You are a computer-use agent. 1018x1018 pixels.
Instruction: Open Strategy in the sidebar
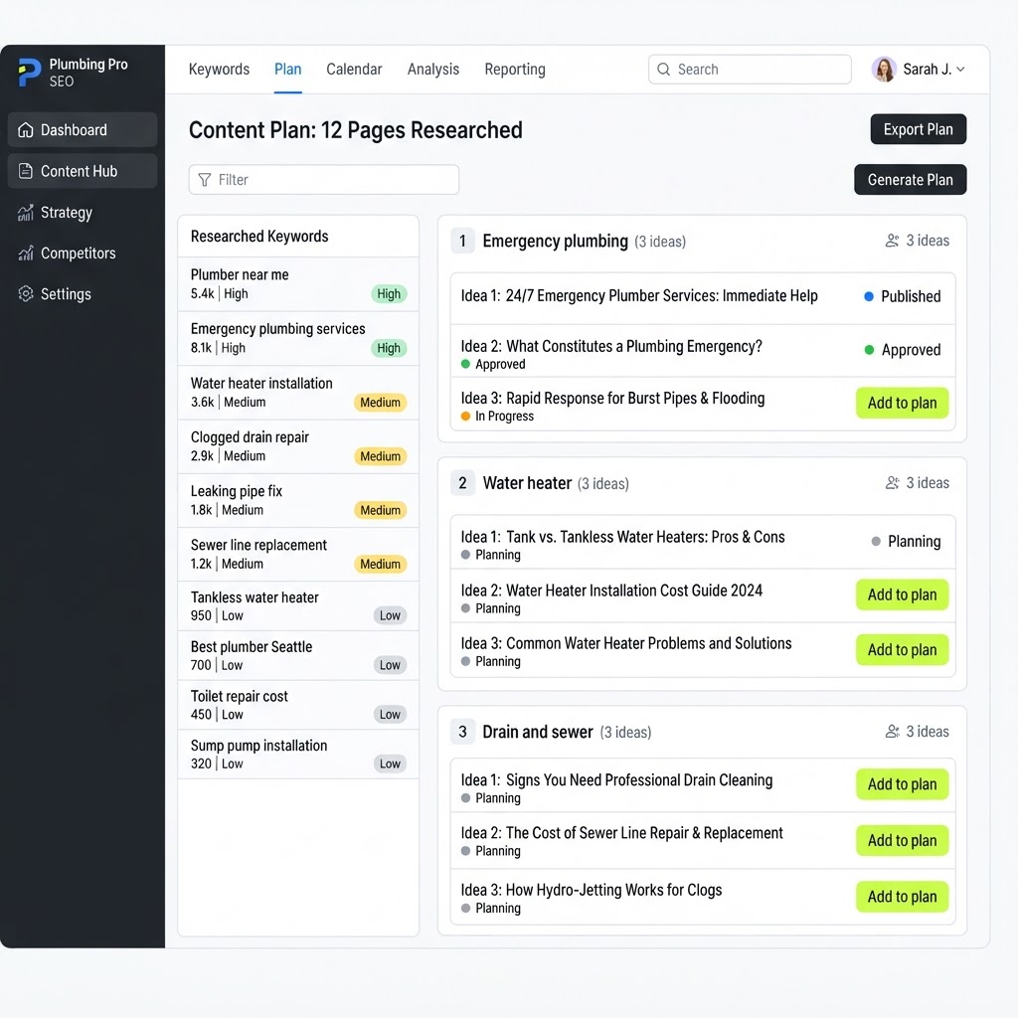tap(83, 213)
